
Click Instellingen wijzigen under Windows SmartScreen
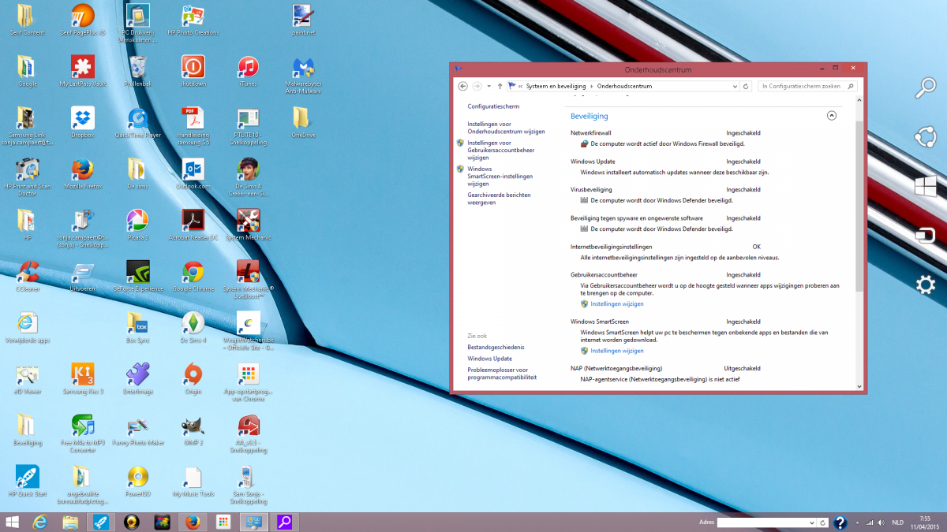[x=617, y=351]
